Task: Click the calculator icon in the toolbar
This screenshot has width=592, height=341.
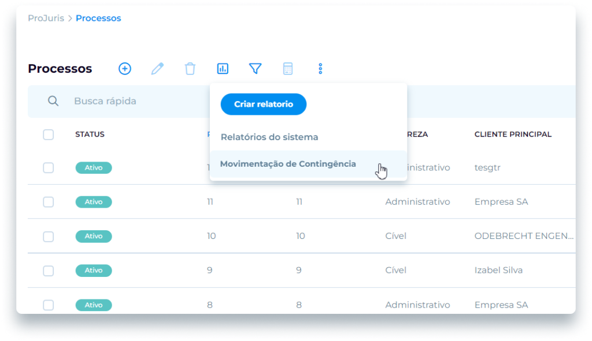Action: click(x=288, y=68)
